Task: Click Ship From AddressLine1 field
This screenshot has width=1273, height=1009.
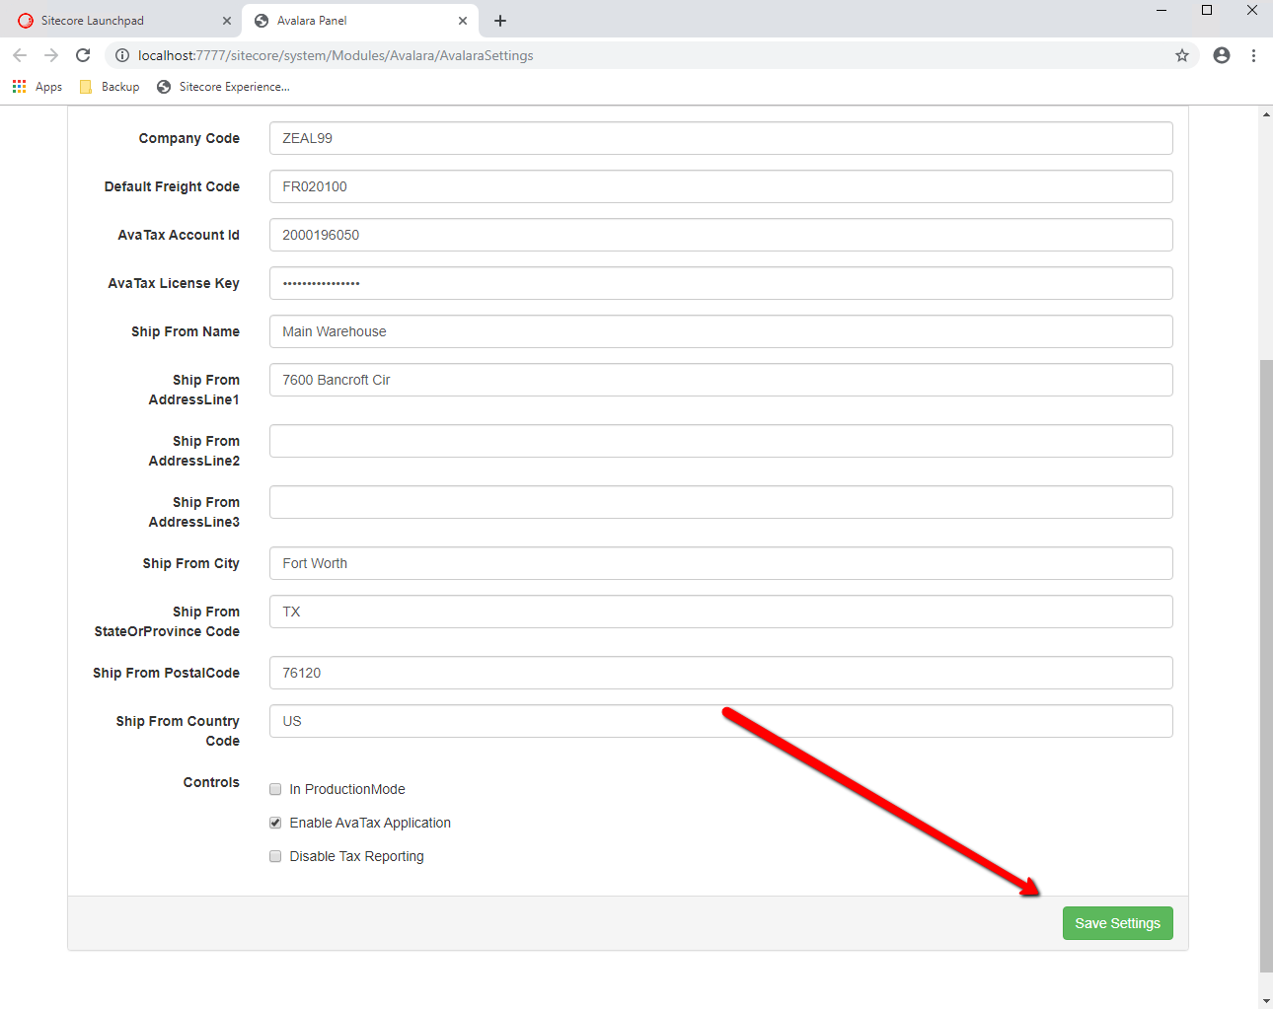Action: coord(720,380)
